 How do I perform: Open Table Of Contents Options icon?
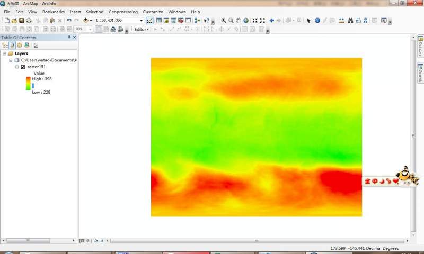pyautogui.click(x=36, y=46)
